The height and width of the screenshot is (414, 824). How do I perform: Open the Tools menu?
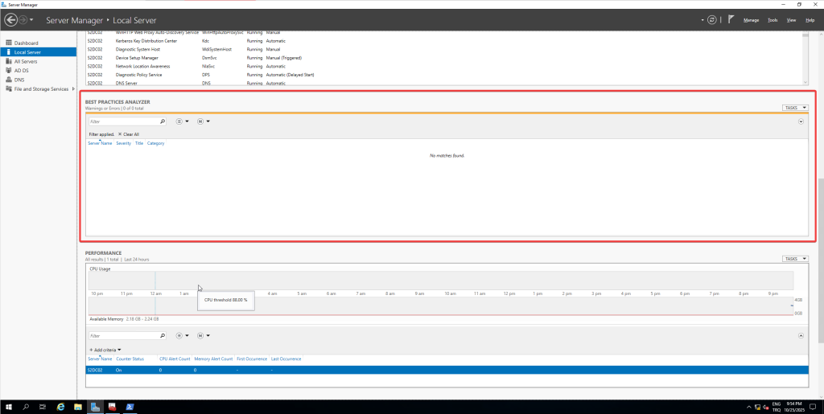[772, 19]
